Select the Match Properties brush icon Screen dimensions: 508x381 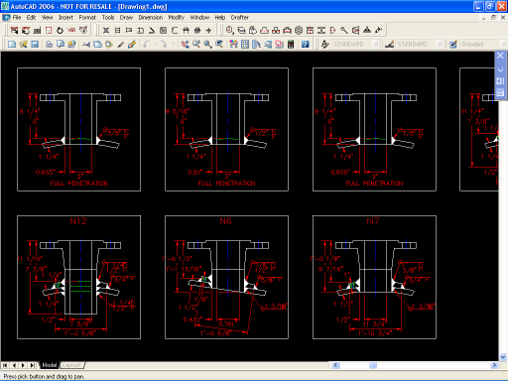tap(121, 44)
